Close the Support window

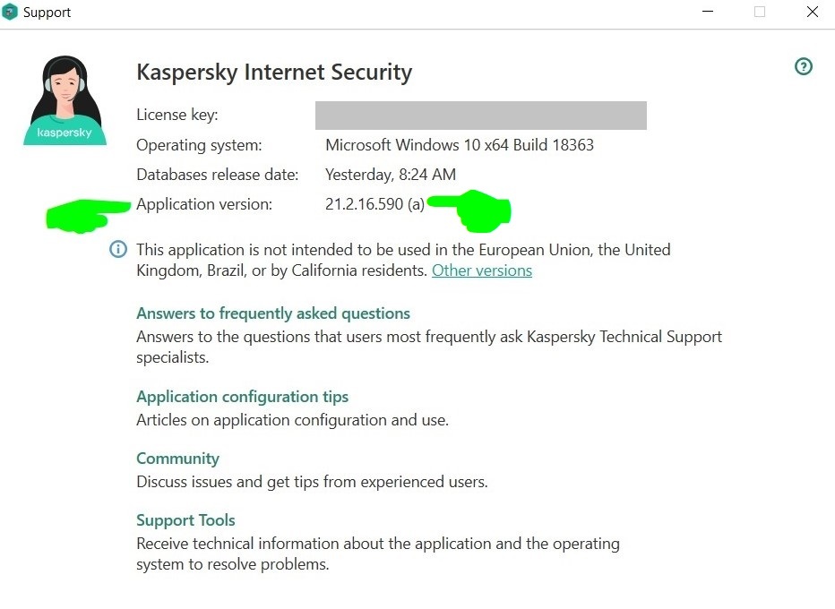(812, 13)
